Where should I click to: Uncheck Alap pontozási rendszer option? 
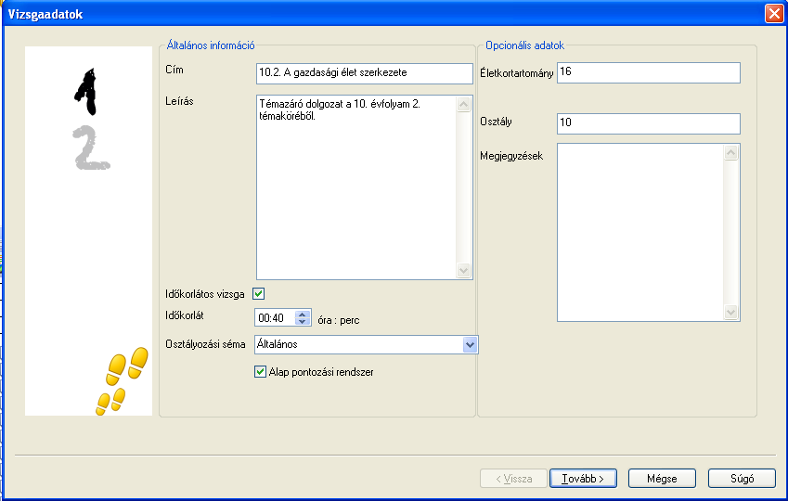[x=261, y=372]
